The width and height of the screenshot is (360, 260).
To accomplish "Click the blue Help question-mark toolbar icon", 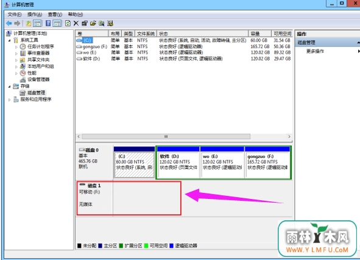I will point(48,23).
